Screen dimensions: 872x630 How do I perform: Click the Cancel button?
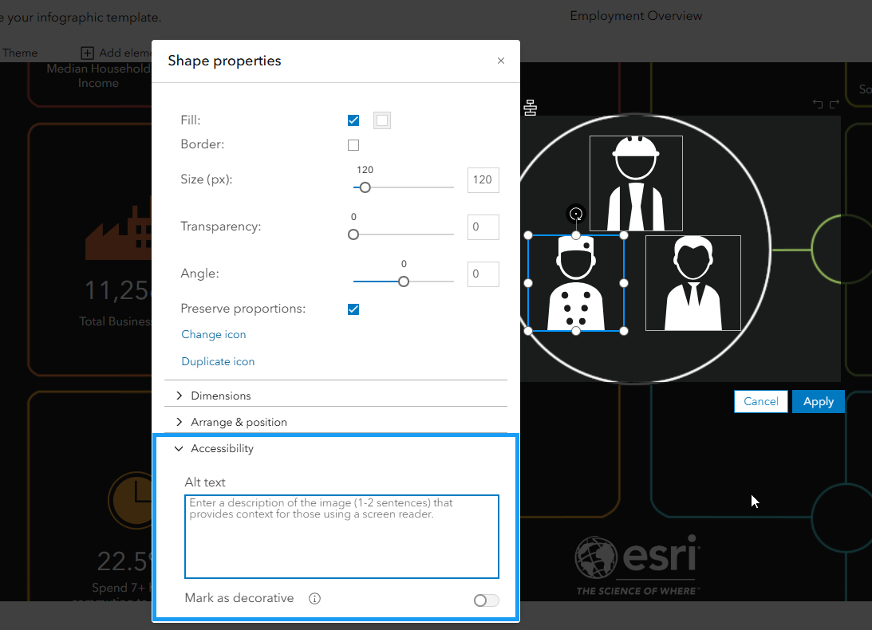click(x=761, y=401)
